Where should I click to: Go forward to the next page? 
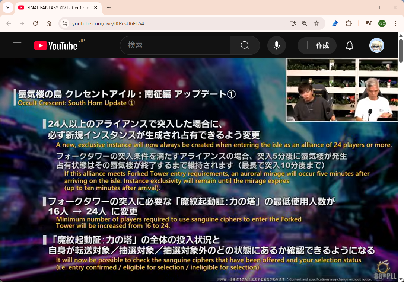(x=22, y=23)
